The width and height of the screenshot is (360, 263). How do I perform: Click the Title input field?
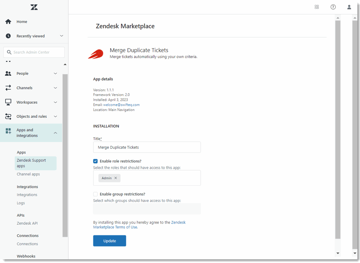point(147,147)
